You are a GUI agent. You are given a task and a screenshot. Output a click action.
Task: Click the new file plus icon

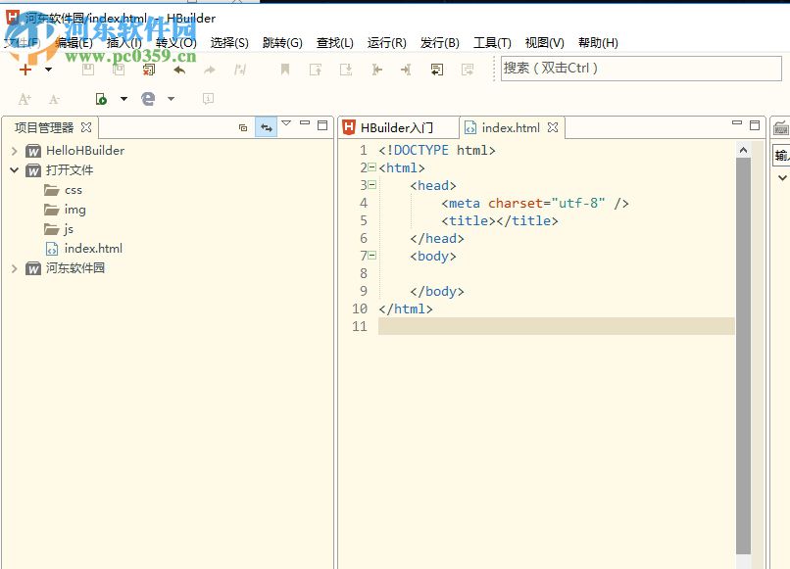pyautogui.click(x=25, y=70)
